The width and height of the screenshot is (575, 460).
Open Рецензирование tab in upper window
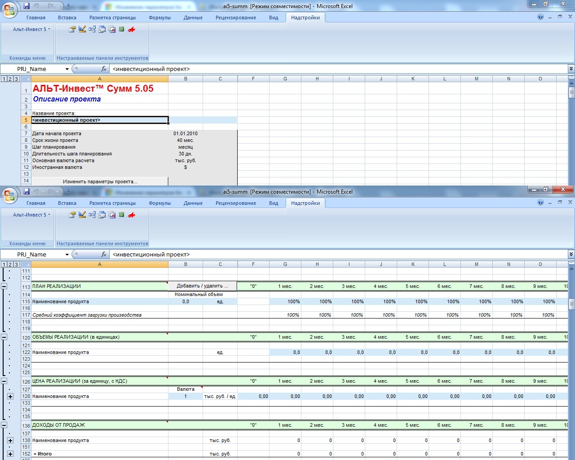click(x=236, y=18)
